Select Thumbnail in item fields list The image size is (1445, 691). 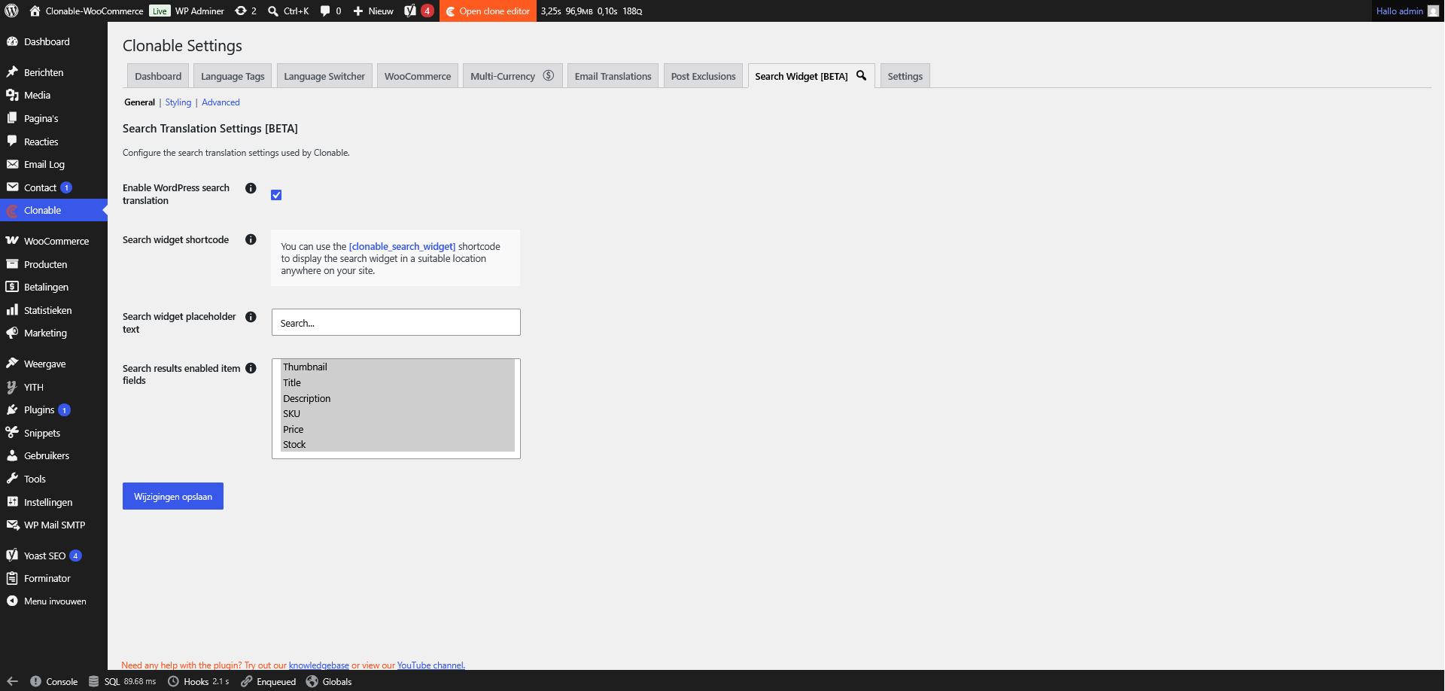[x=397, y=367]
